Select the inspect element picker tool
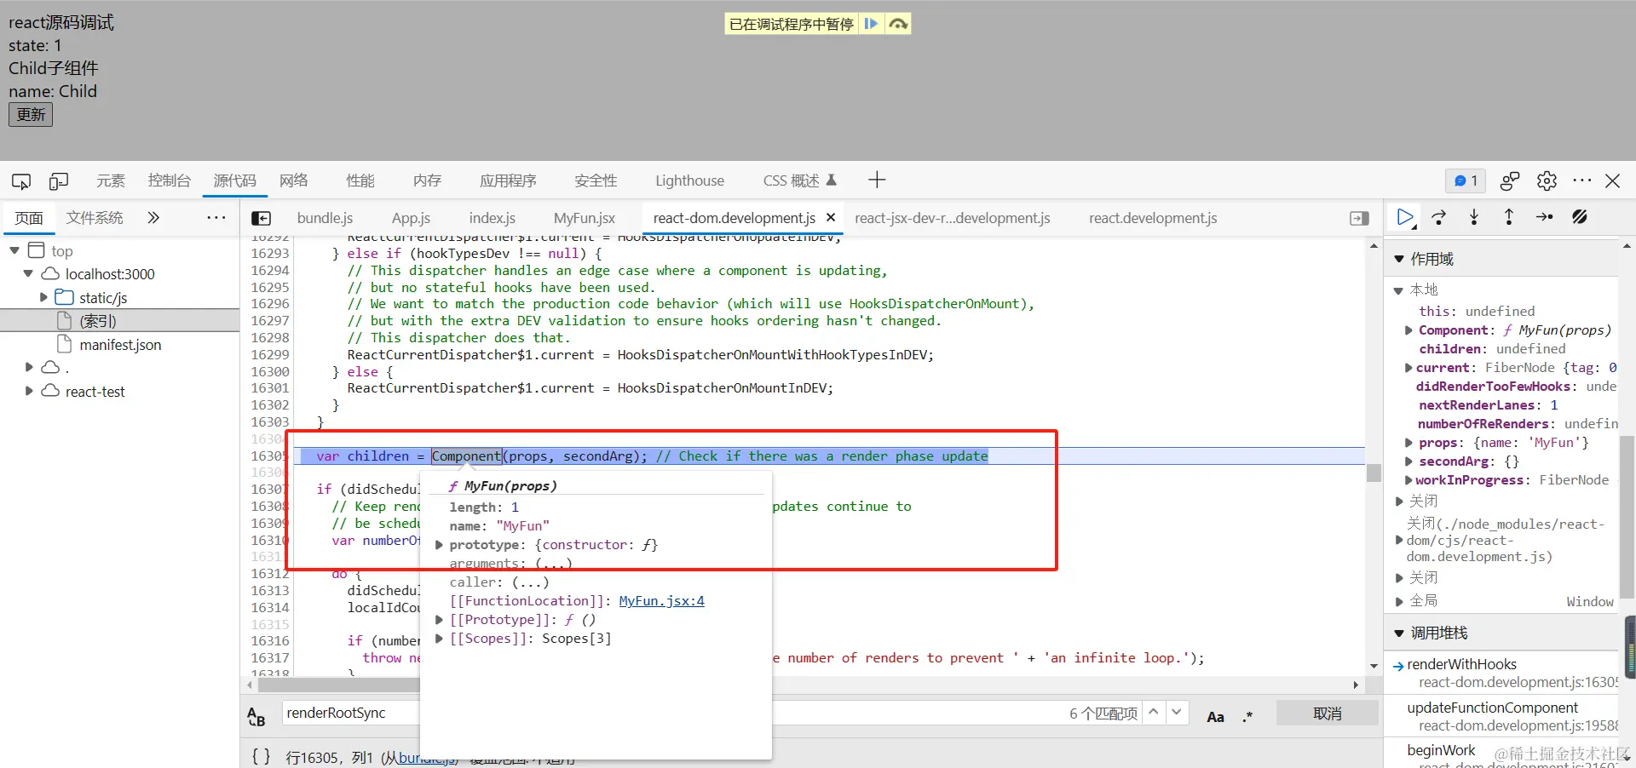The height and width of the screenshot is (768, 1636). [x=21, y=181]
